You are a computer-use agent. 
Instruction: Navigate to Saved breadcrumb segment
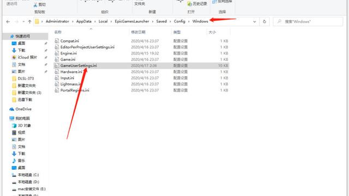pyautogui.click(x=161, y=21)
